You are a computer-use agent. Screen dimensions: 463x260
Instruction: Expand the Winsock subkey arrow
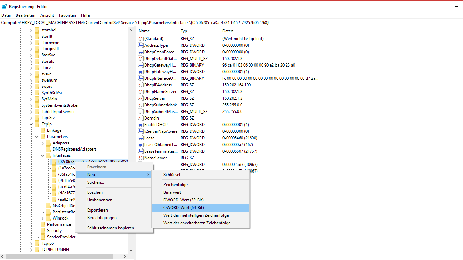click(42, 218)
